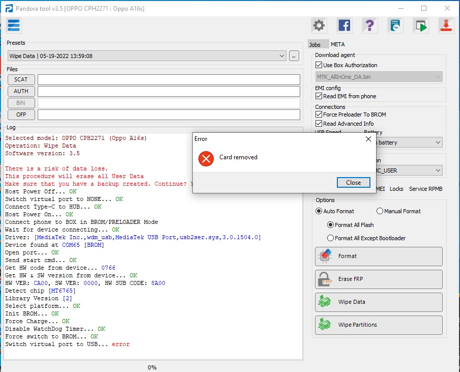This screenshot has width=460, height=372.
Task: Click 'Selected model: OPPO CPH2271' log line
Action: [x=76, y=138]
